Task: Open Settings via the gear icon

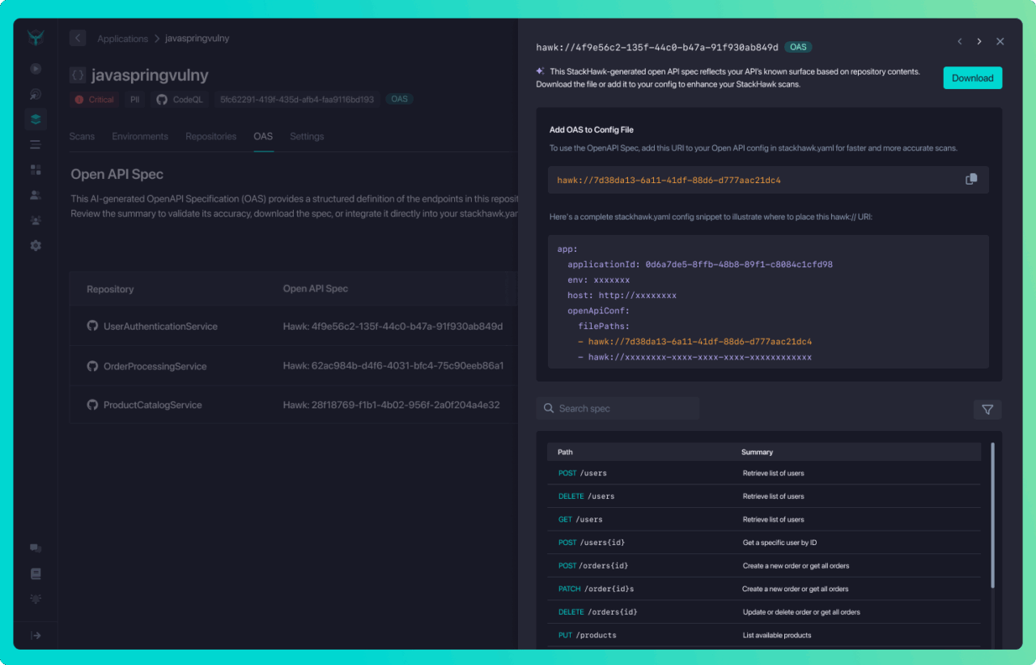Action: tap(36, 245)
